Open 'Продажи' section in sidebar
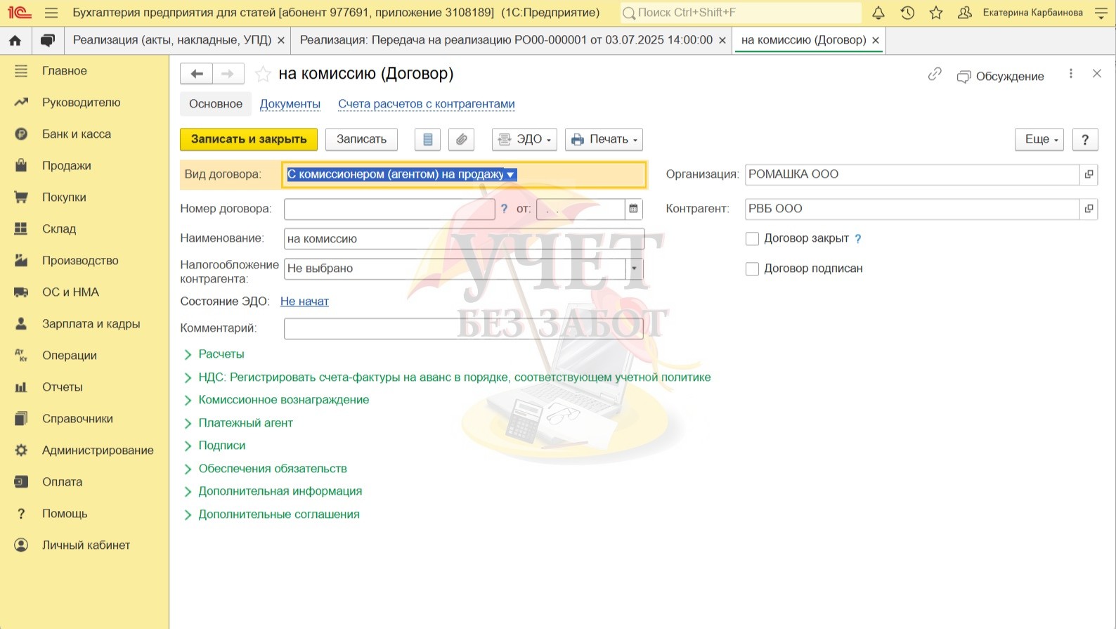The height and width of the screenshot is (629, 1116). click(x=66, y=166)
